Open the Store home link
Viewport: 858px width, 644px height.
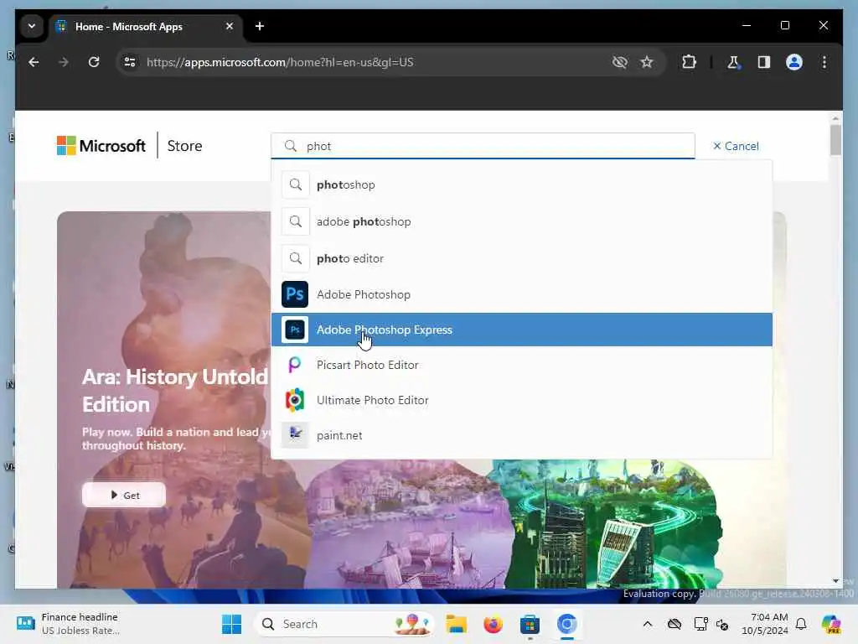[x=184, y=146]
